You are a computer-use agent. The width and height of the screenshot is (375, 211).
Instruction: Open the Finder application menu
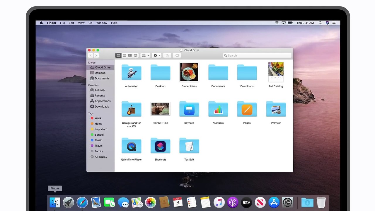pos(52,23)
